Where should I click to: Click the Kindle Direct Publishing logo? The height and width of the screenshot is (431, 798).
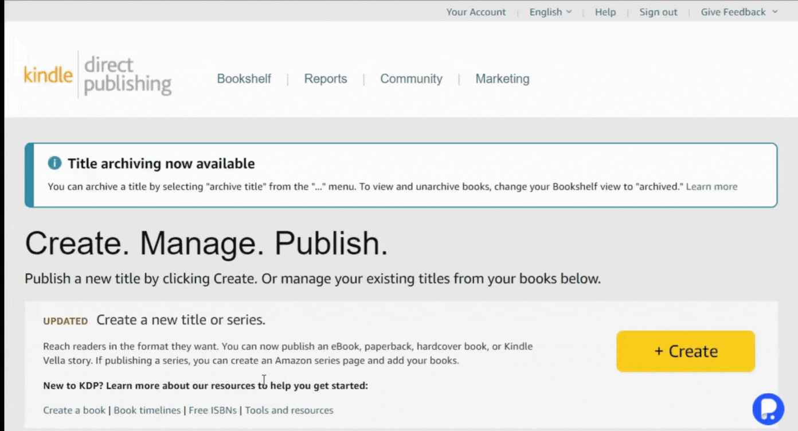[97, 75]
